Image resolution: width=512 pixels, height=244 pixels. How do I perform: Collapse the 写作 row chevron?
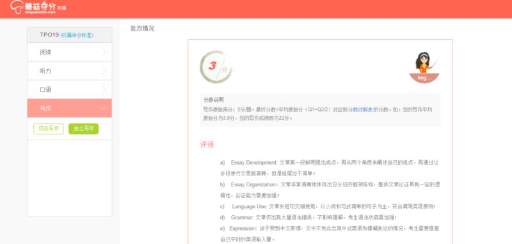coord(104,108)
